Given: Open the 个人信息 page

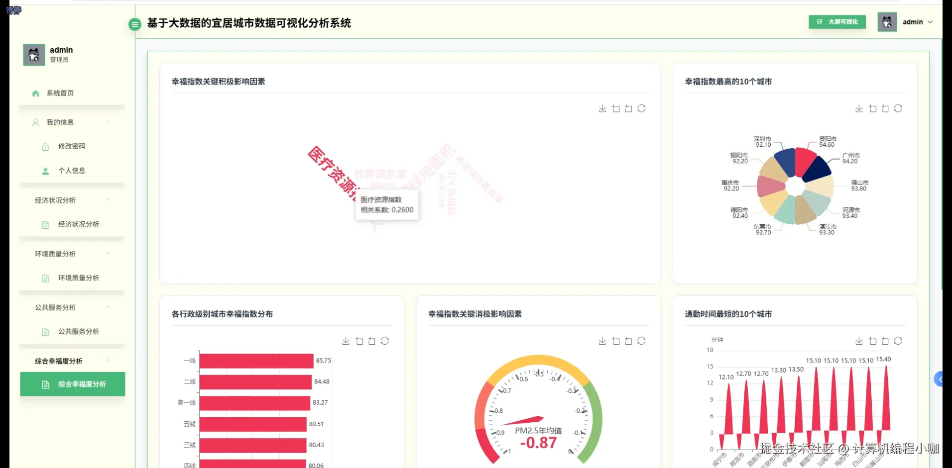Looking at the screenshot, I should point(72,171).
